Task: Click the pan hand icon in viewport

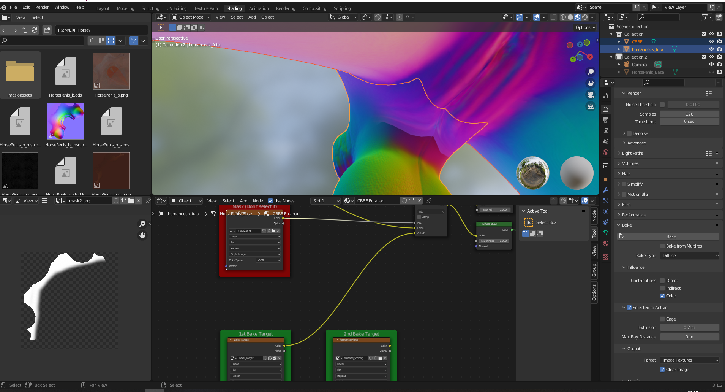Action: coord(591,83)
